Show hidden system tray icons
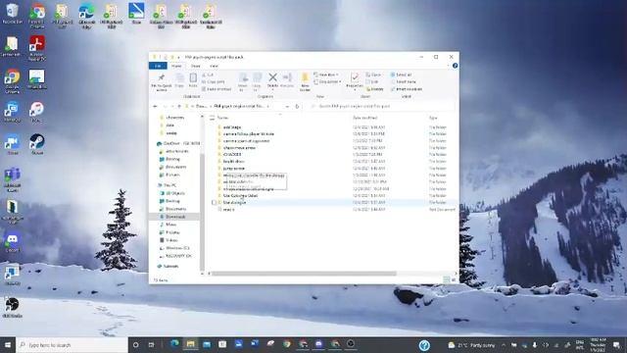This screenshot has width=627, height=353. tap(503, 345)
